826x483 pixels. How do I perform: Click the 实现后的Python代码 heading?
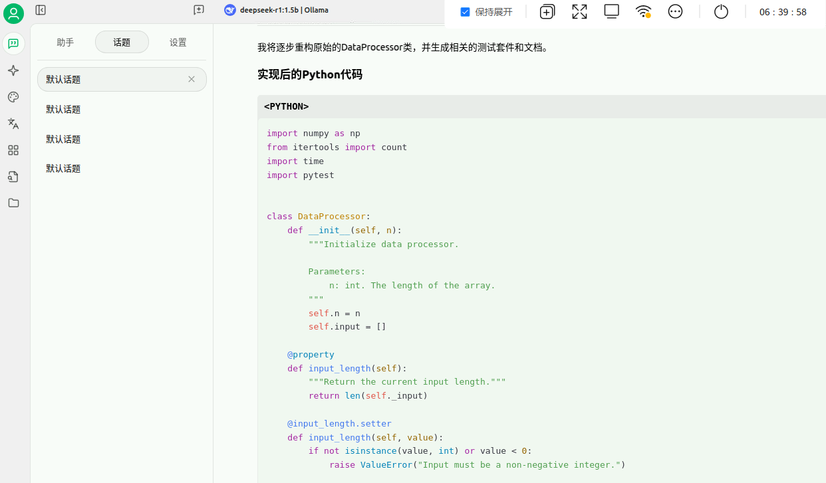click(310, 74)
